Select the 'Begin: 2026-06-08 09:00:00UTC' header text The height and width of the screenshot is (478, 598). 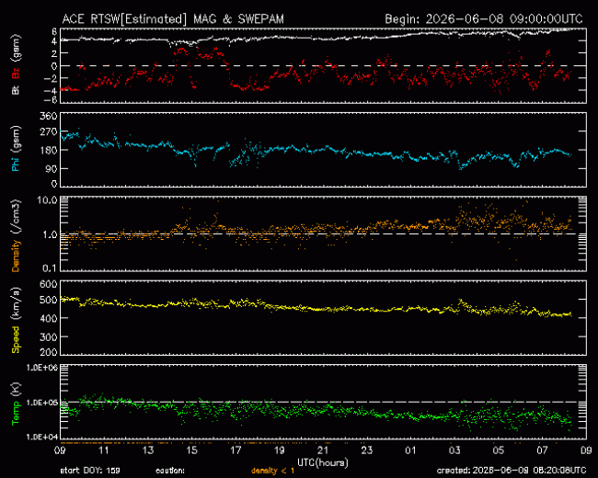click(484, 19)
